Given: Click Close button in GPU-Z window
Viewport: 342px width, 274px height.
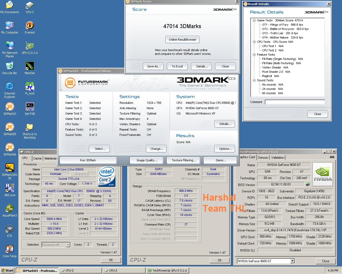Looking at the screenshot, I should coord(325,261).
